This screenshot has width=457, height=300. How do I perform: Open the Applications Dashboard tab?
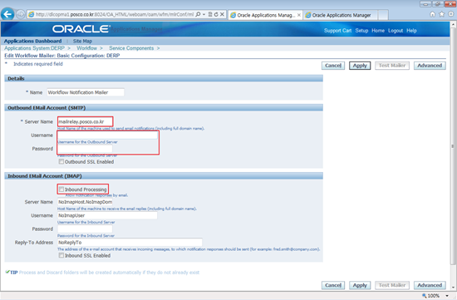coord(32,41)
